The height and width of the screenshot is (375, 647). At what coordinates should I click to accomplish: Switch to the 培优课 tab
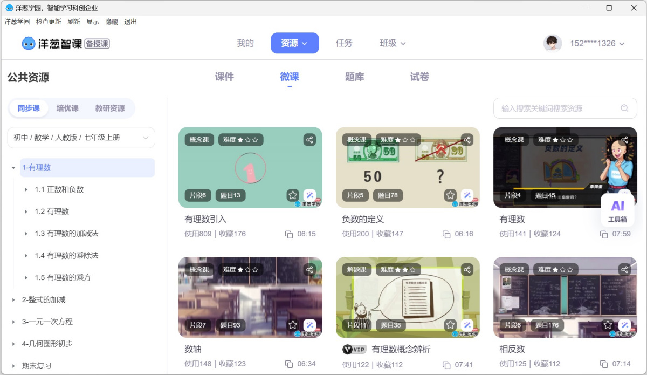67,108
